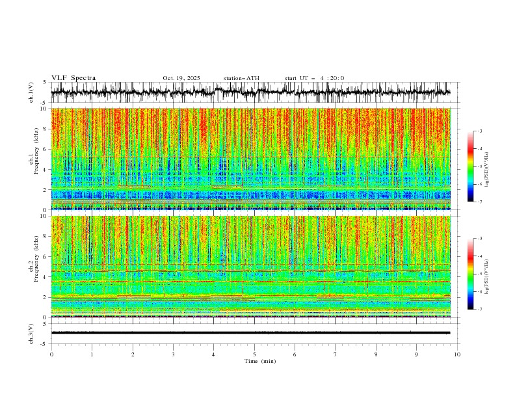Click the "6" kHz tick on ch.2 axis
515x398 pixels.
[46, 257]
